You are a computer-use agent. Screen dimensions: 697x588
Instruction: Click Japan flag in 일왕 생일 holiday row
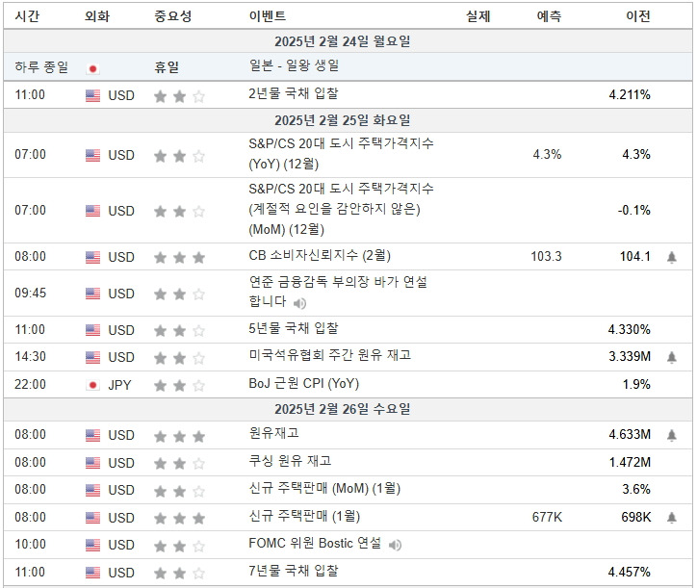point(92,68)
